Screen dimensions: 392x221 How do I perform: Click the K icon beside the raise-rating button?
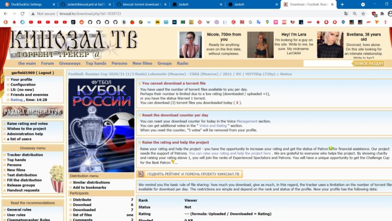click(x=141, y=174)
